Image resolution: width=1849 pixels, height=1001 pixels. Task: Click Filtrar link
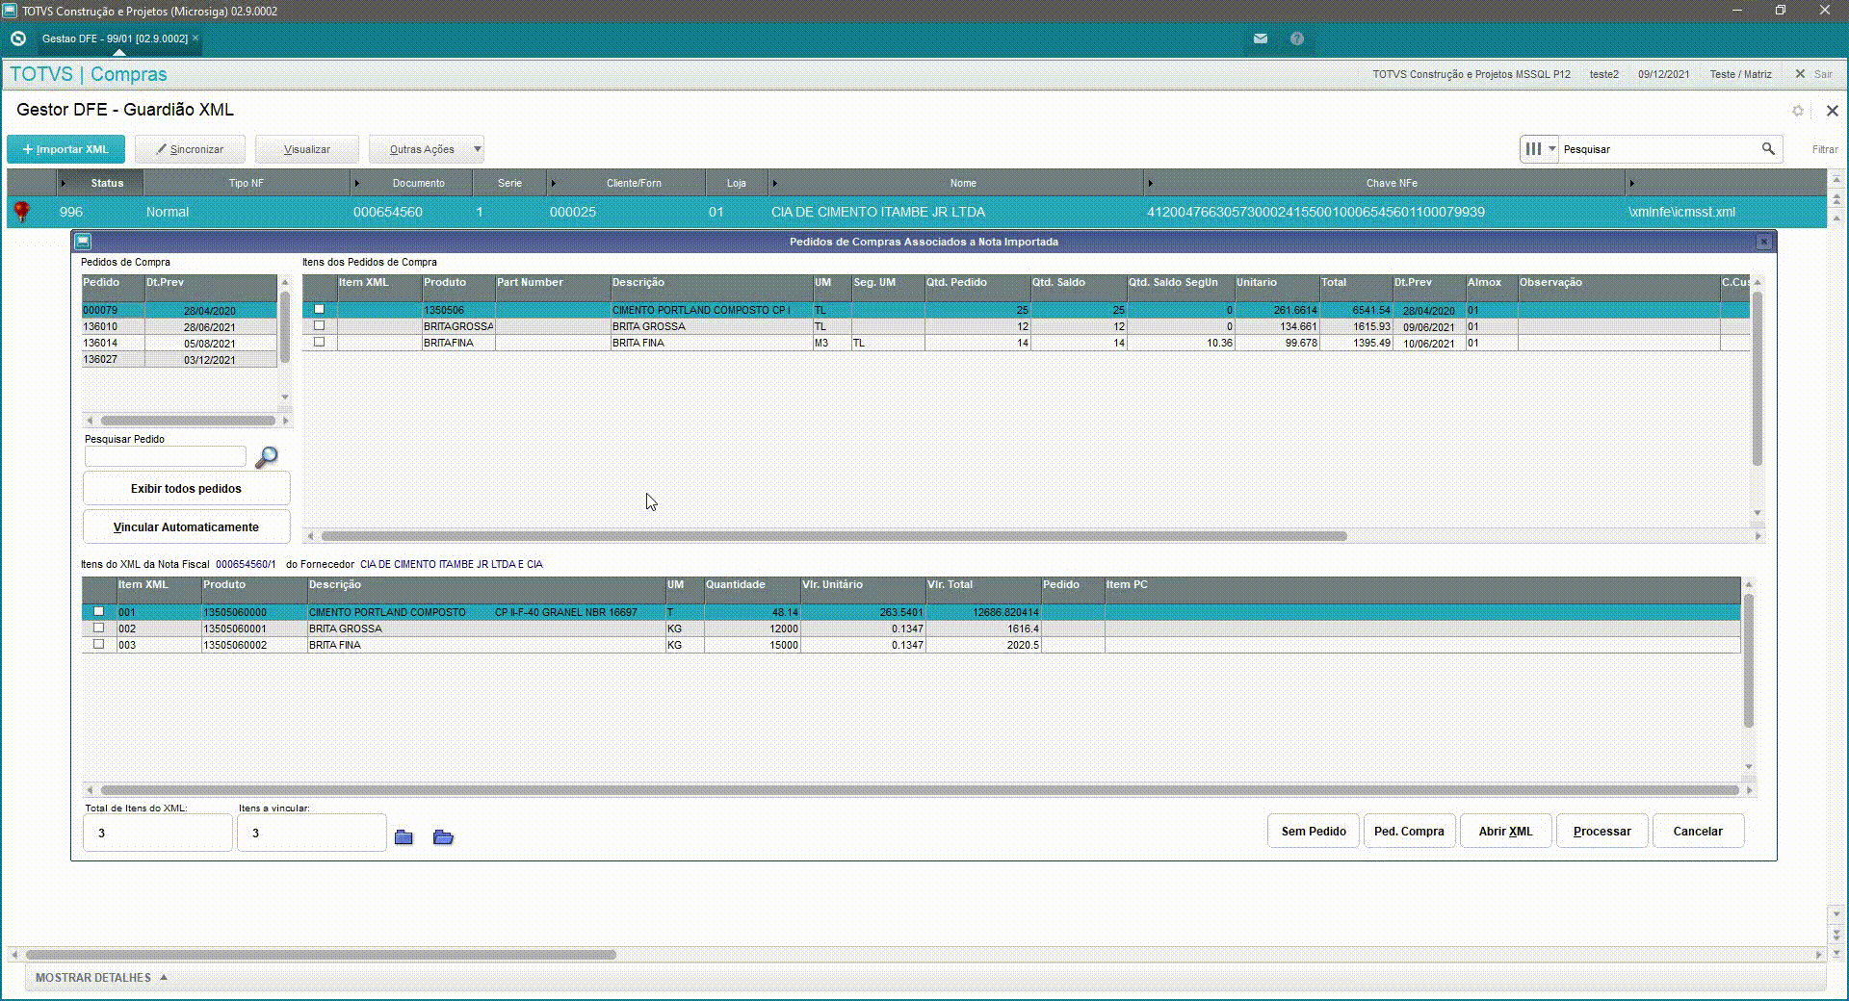coord(1825,149)
